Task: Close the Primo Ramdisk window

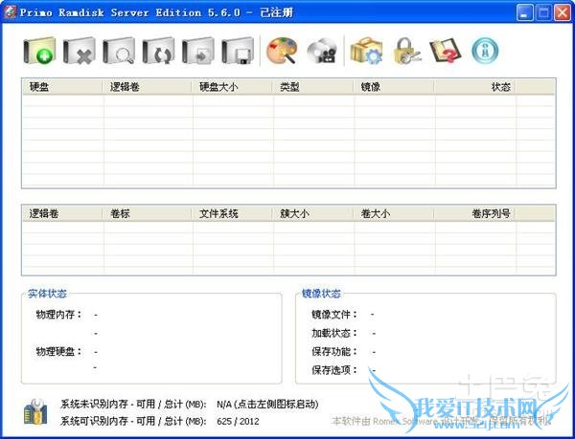Action: tap(563, 12)
